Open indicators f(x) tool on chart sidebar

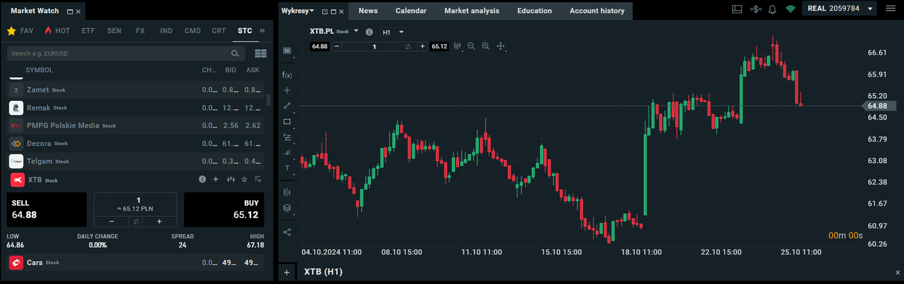[287, 75]
